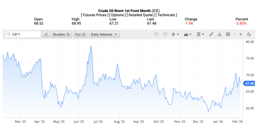The width and height of the screenshot is (257, 124).
Task: Download the chart image
Action: (219, 34)
